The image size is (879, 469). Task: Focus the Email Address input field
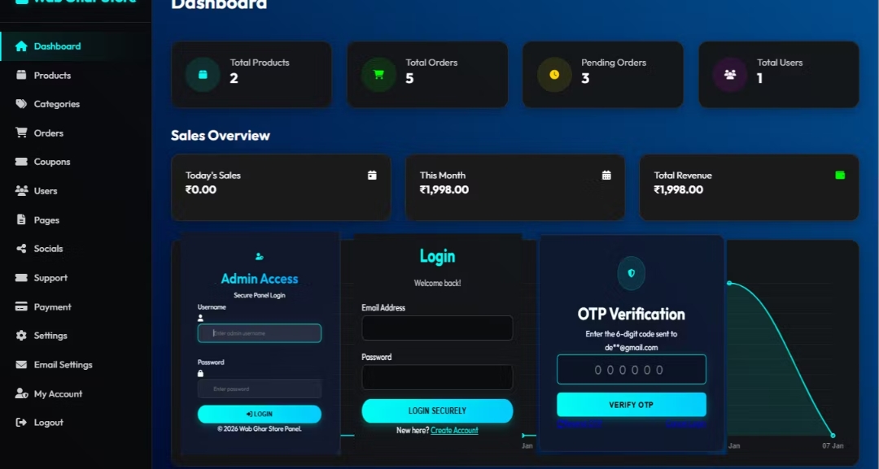(437, 328)
